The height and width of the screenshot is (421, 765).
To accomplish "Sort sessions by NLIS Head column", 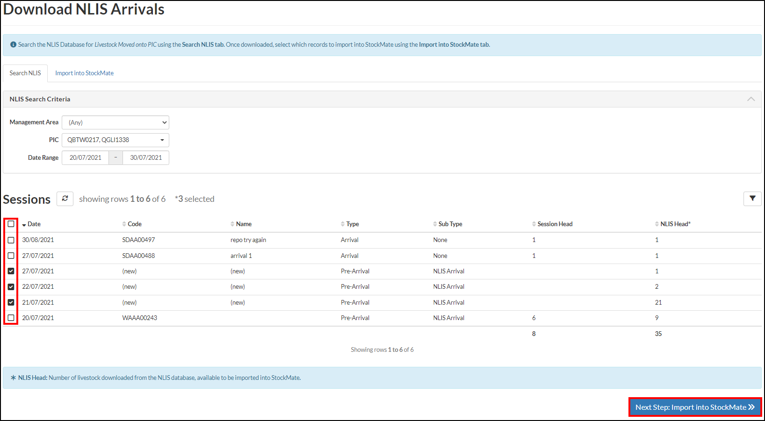I will click(x=673, y=224).
